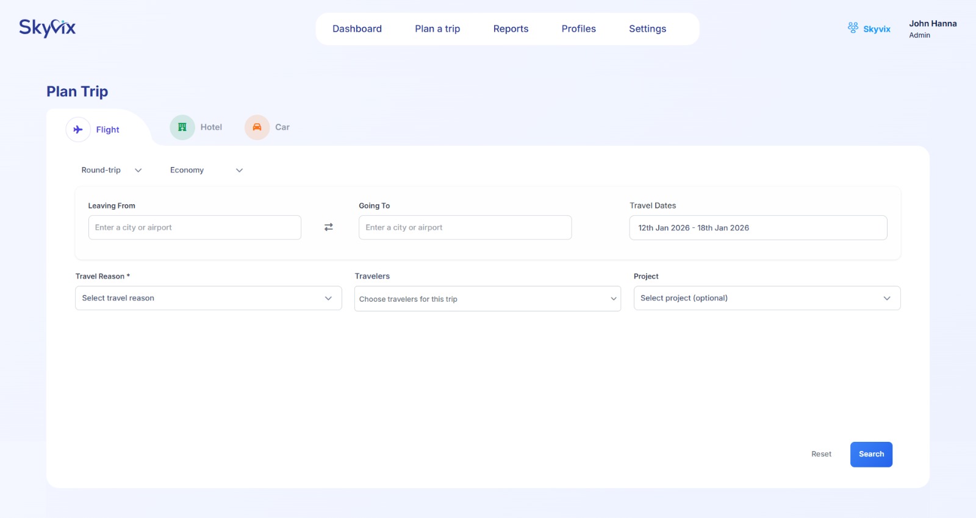Click the SkyVix logo

pyautogui.click(x=48, y=28)
